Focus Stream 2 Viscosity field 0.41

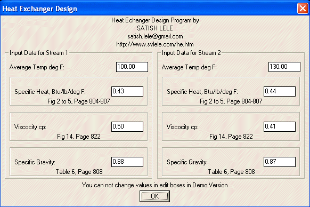pyautogui.click(x=280, y=127)
